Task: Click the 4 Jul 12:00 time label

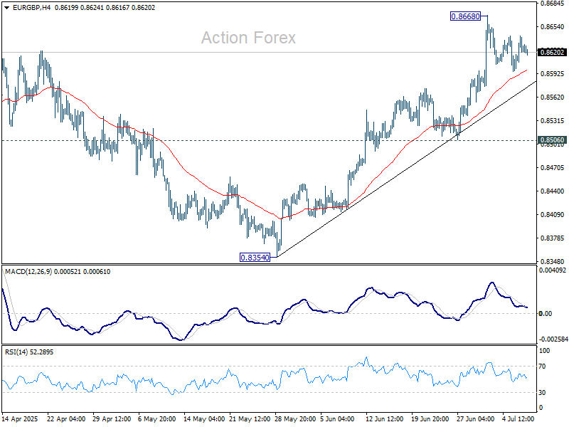Action: [519, 418]
